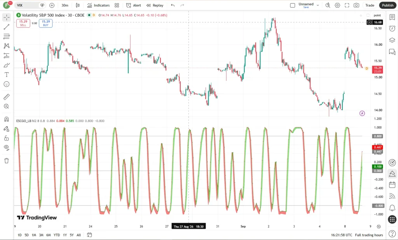
Task: Toggle the layout selection square
Action: (x=292, y=5)
